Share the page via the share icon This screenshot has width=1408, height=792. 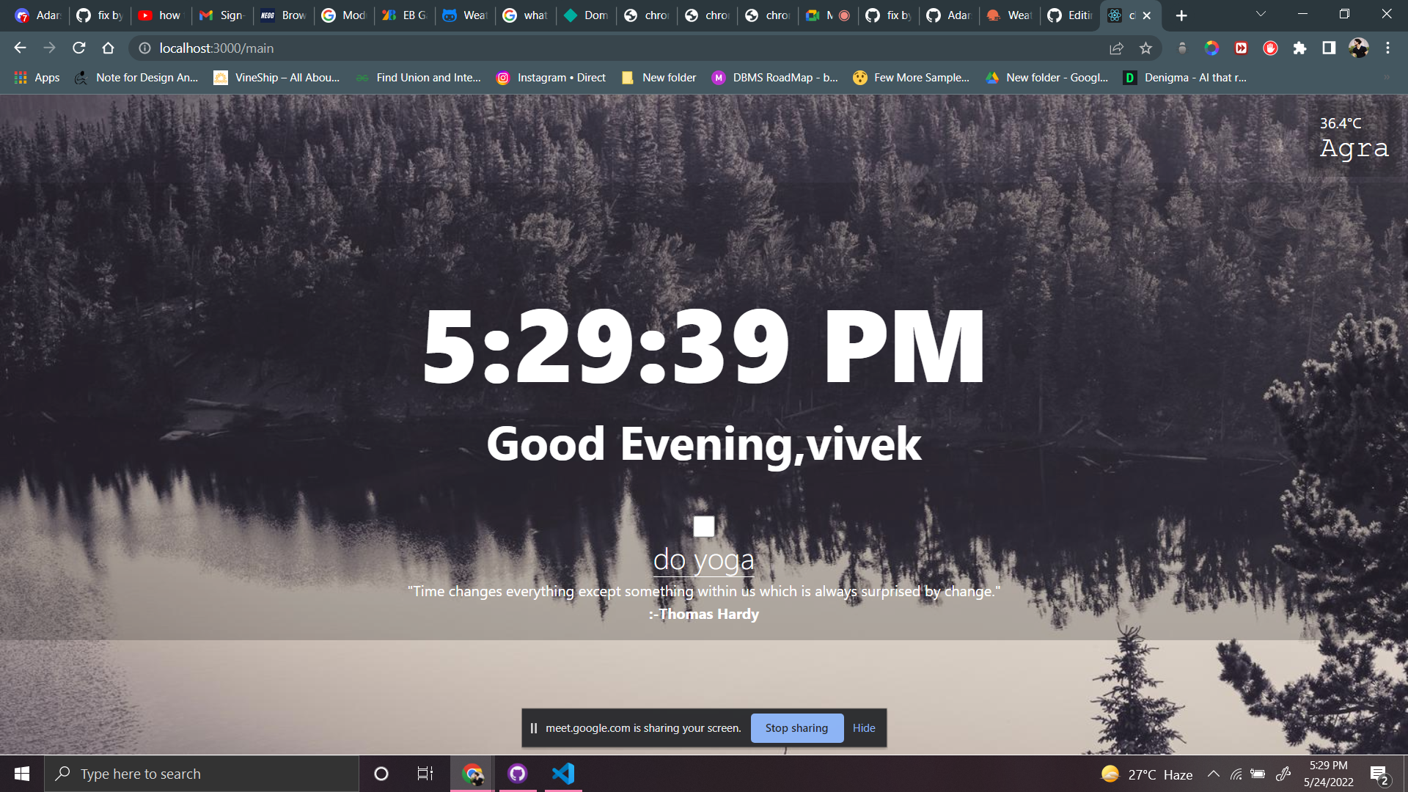point(1116,48)
